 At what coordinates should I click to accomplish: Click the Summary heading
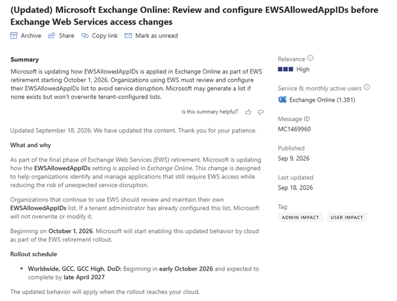tap(25, 60)
